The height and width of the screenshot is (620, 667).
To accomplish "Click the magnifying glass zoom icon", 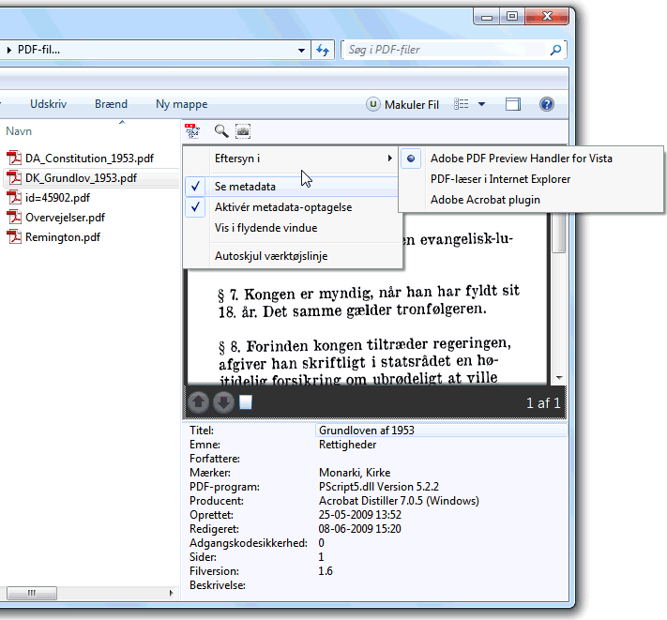I will click(x=221, y=131).
